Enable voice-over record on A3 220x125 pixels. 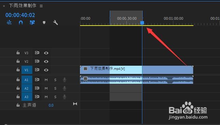pos(65,97)
